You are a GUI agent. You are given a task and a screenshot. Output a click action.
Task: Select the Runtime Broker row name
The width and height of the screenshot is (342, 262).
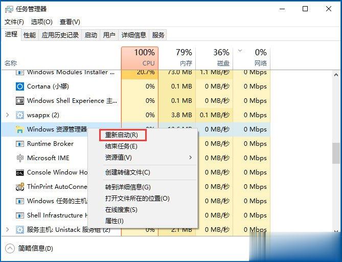point(50,144)
